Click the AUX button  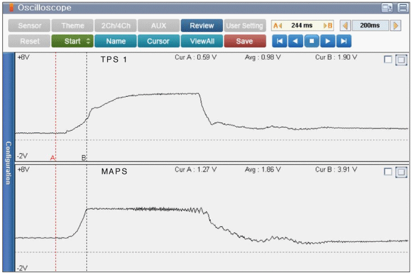click(159, 25)
